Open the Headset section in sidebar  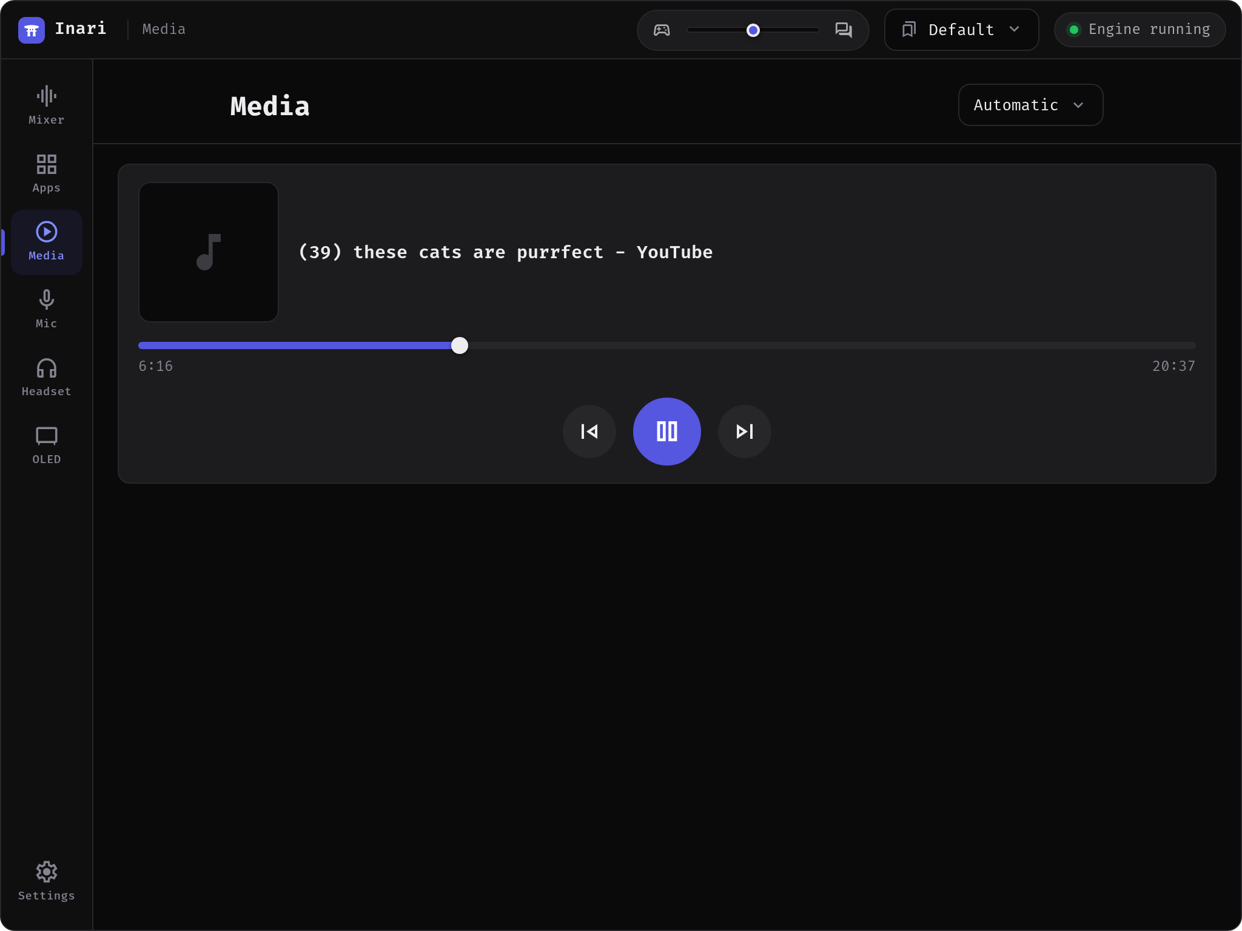click(x=47, y=378)
